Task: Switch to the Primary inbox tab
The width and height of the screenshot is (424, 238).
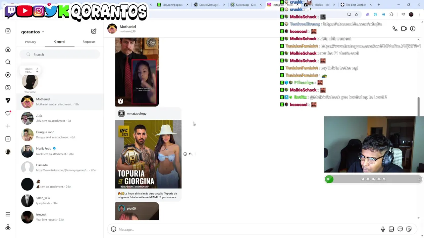Action: [x=30, y=42]
